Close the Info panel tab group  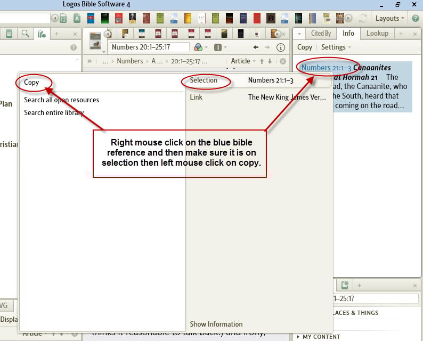pos(415,34)
